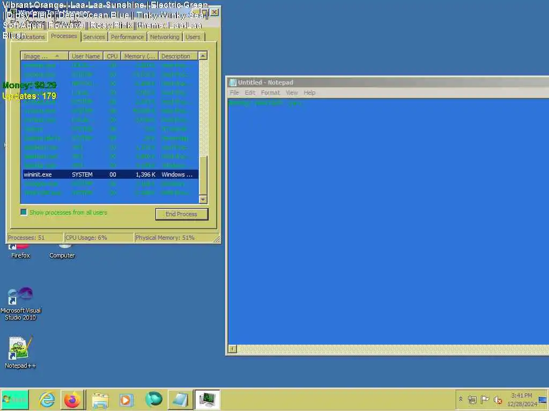Select Microsoft Visual Studio 2010 desktop shortcut

click(20, 303)
